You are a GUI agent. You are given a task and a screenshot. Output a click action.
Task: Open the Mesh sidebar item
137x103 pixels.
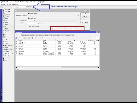(6, 24)
